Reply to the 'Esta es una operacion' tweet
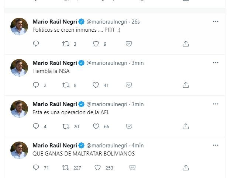The width and height of the screenshot is (231, 178). [x=36, y=126]
